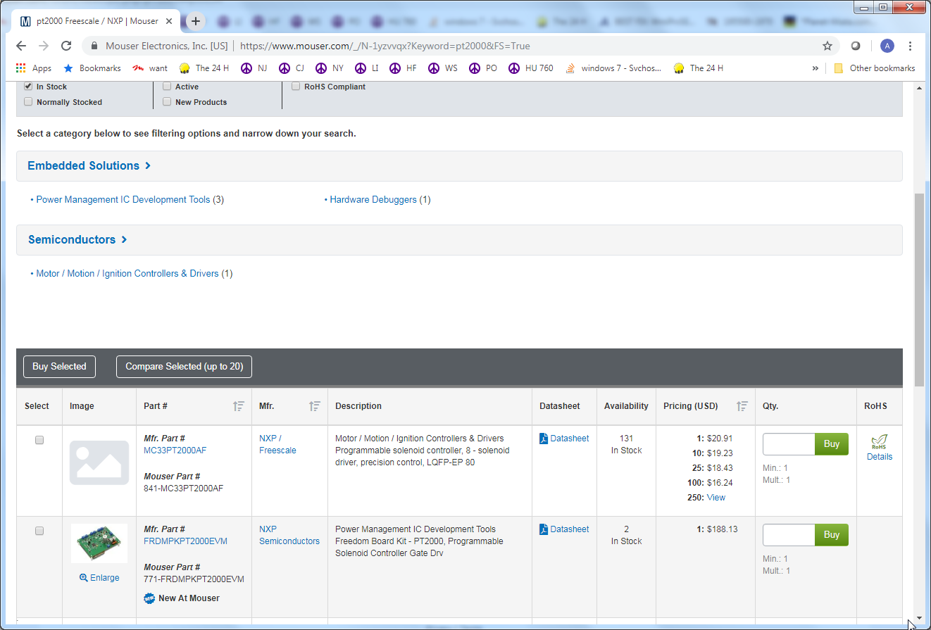Open the Bookmarks star folder

[x=92, y=68]
